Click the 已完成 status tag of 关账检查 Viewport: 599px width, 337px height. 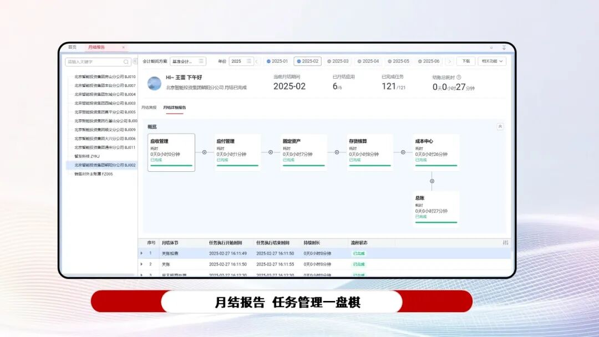(359, 253)
